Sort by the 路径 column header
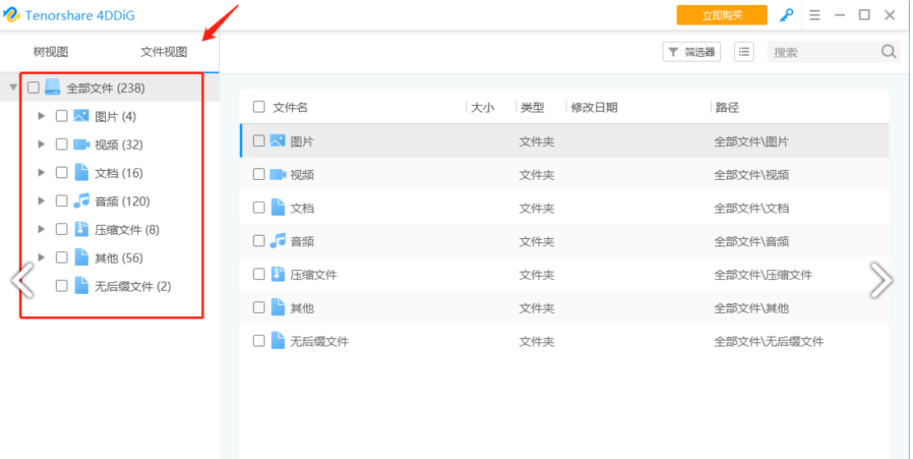Image resolution: width=913 pixels, height=459 pixels. point(727,108)
